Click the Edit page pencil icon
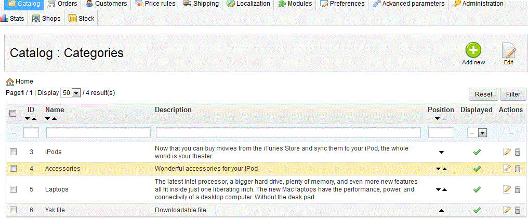Image resolution: width=528 pixels, height=219 pixels. click(x=508, y=50)
